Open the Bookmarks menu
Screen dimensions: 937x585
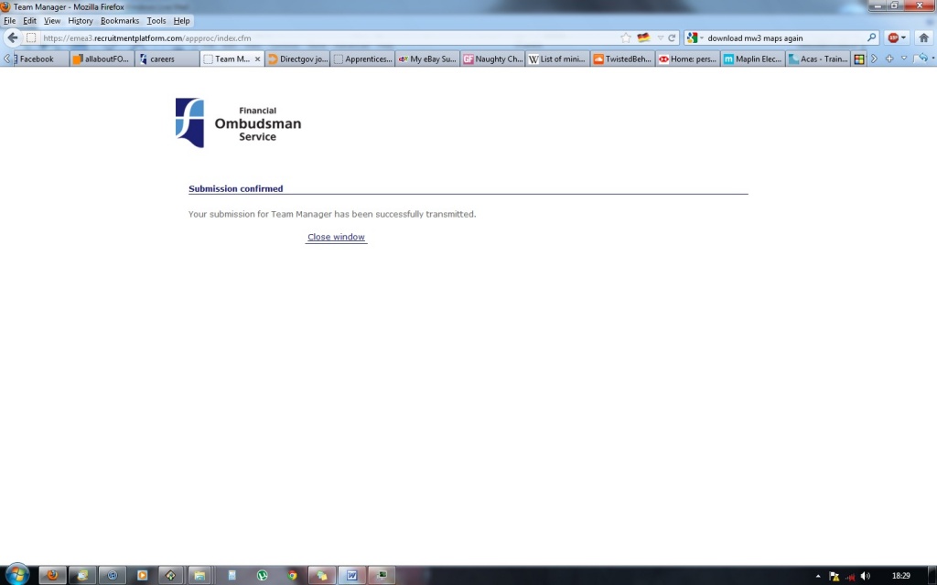pyautogui.click(x=120, y=20)
